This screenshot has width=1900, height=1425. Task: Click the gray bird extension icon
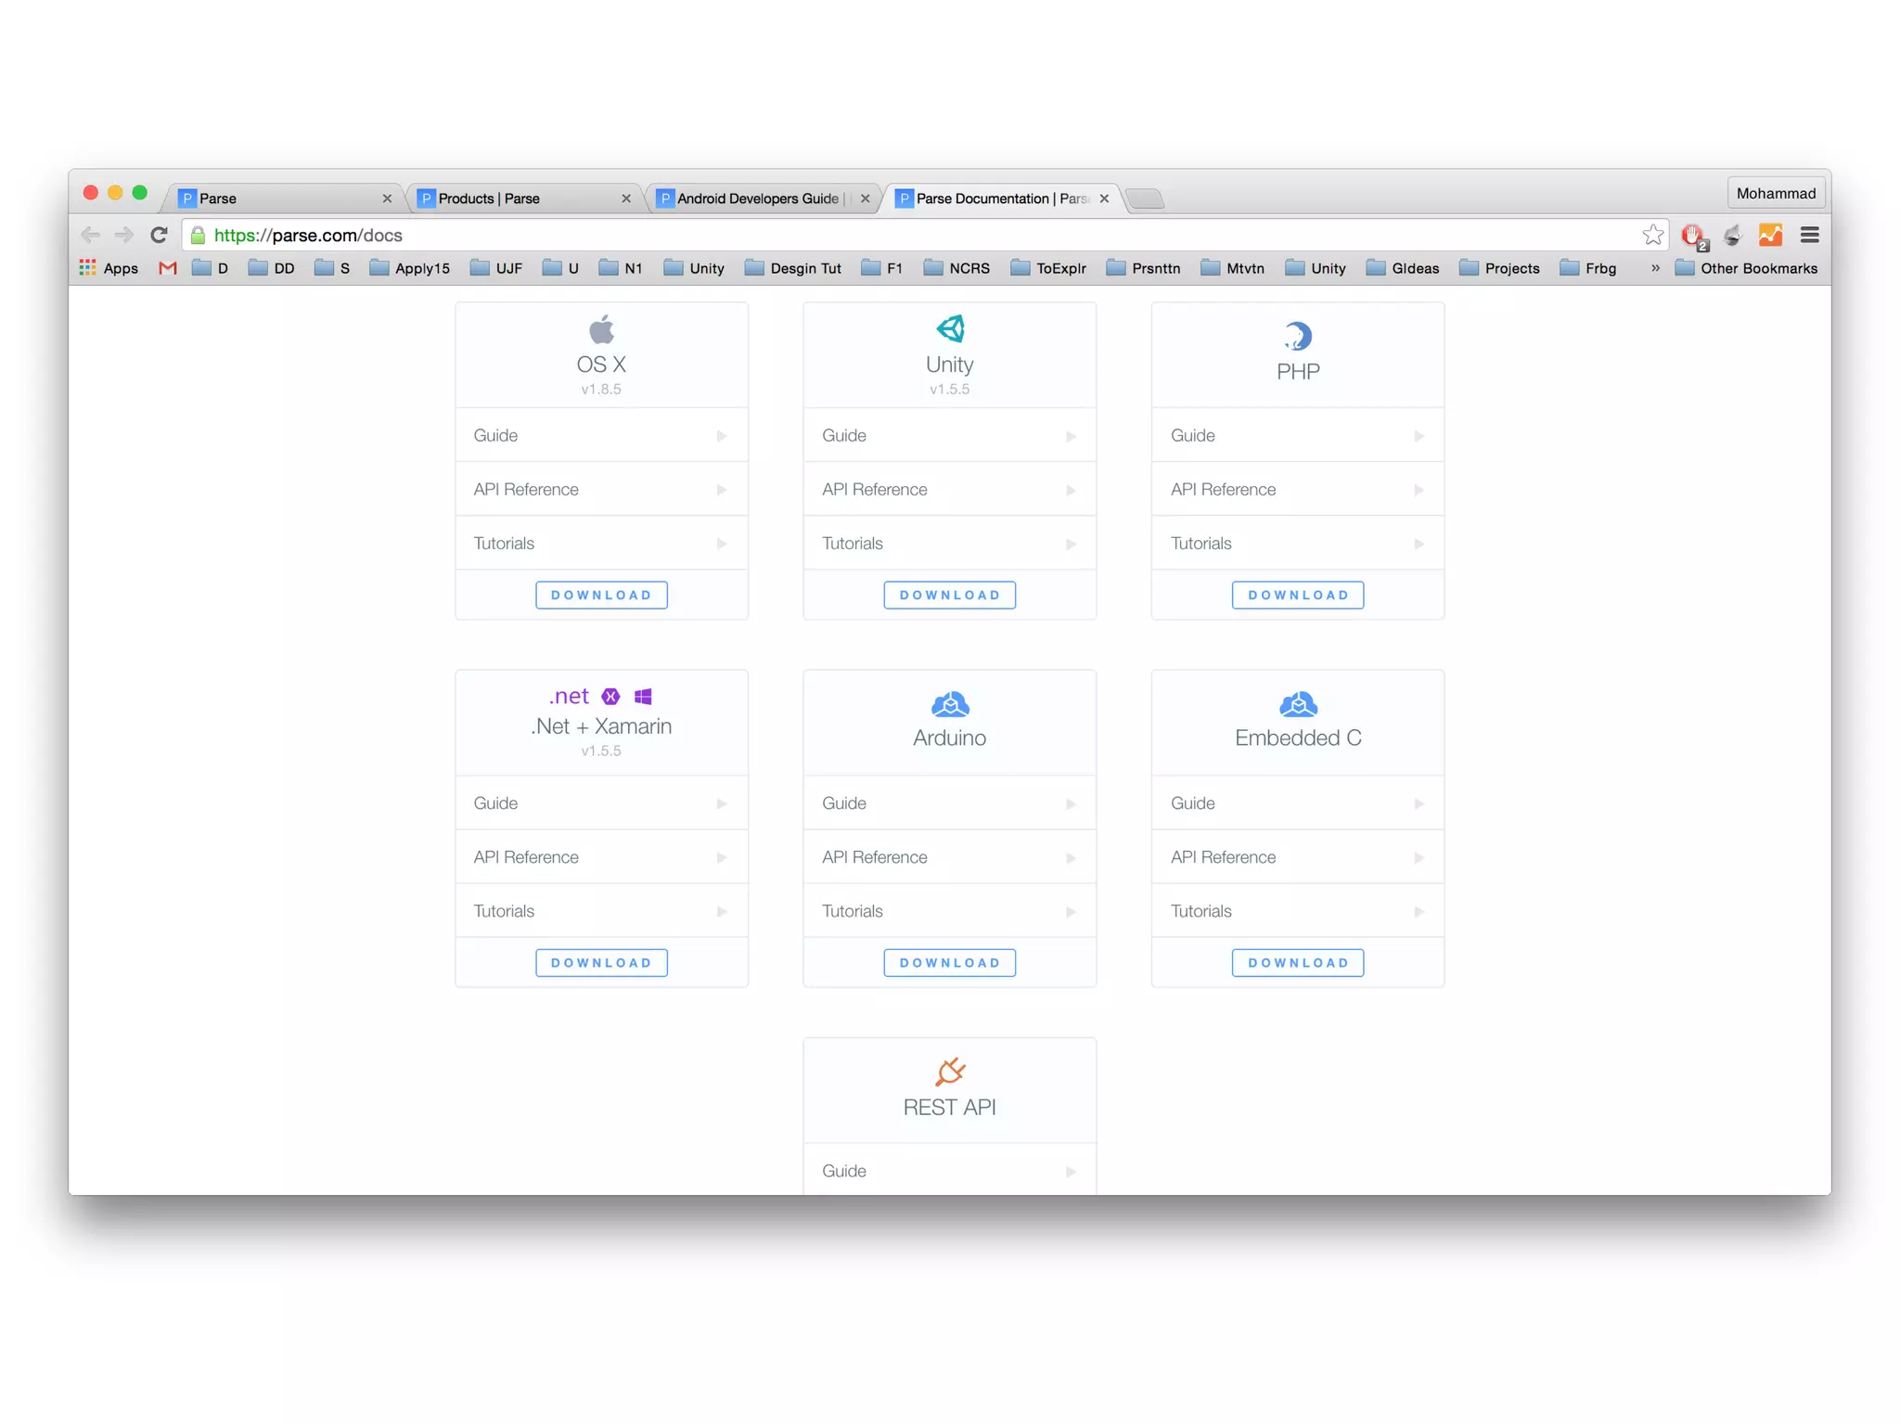pyautogui.click(x=1732, y=236)
